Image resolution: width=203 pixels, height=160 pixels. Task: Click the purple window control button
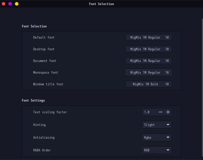tap(10, 4)
